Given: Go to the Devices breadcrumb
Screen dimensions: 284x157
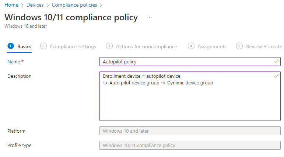Looking at the screenshot, I should (35, 5).
